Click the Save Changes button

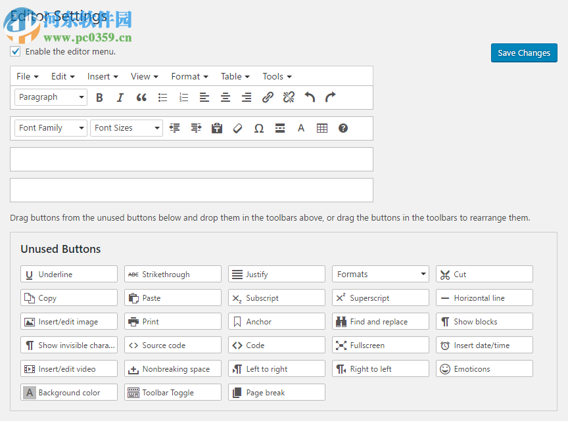524,53
